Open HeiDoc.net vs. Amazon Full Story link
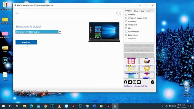The width and height of the screenshot is (194, 109). tap(136, 86)
